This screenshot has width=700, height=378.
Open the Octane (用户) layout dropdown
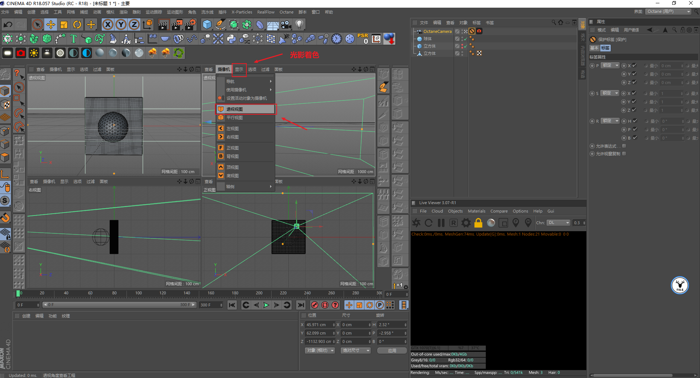click(669, 12)
